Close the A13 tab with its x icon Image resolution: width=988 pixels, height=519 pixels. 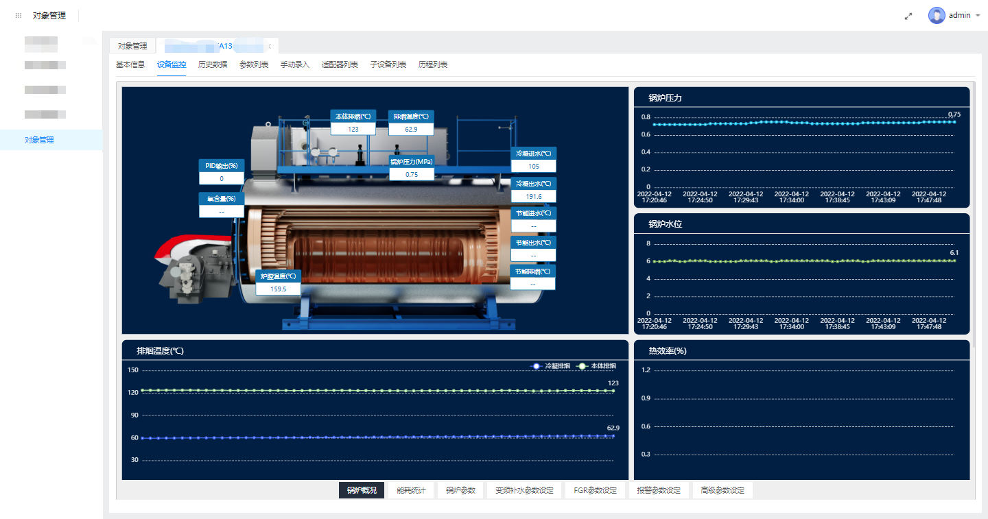[x=270, y=46]
